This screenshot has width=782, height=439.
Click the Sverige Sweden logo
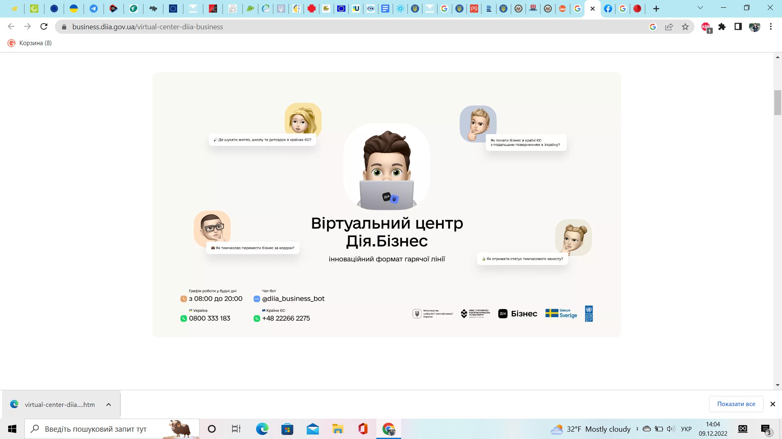(561, 313)
